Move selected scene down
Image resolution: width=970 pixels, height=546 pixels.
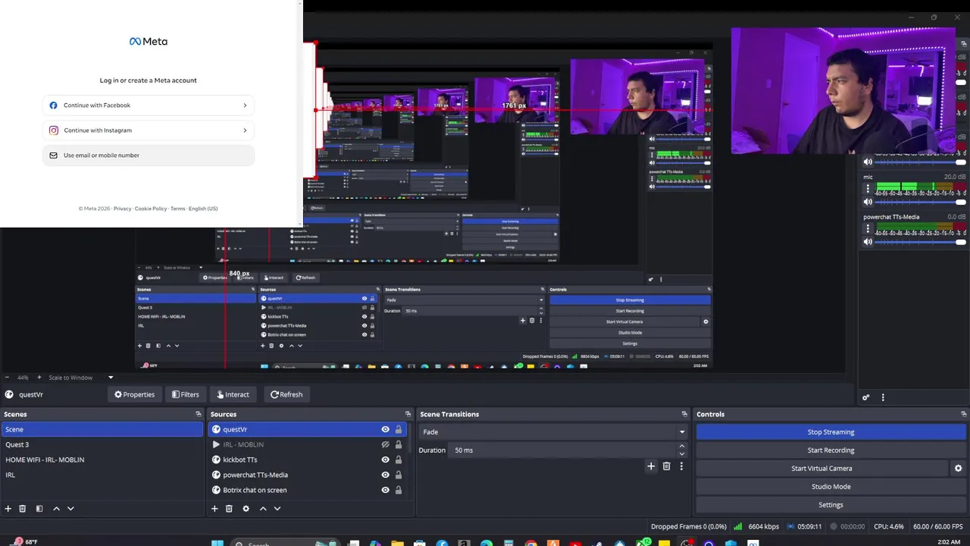pos(70,509)
